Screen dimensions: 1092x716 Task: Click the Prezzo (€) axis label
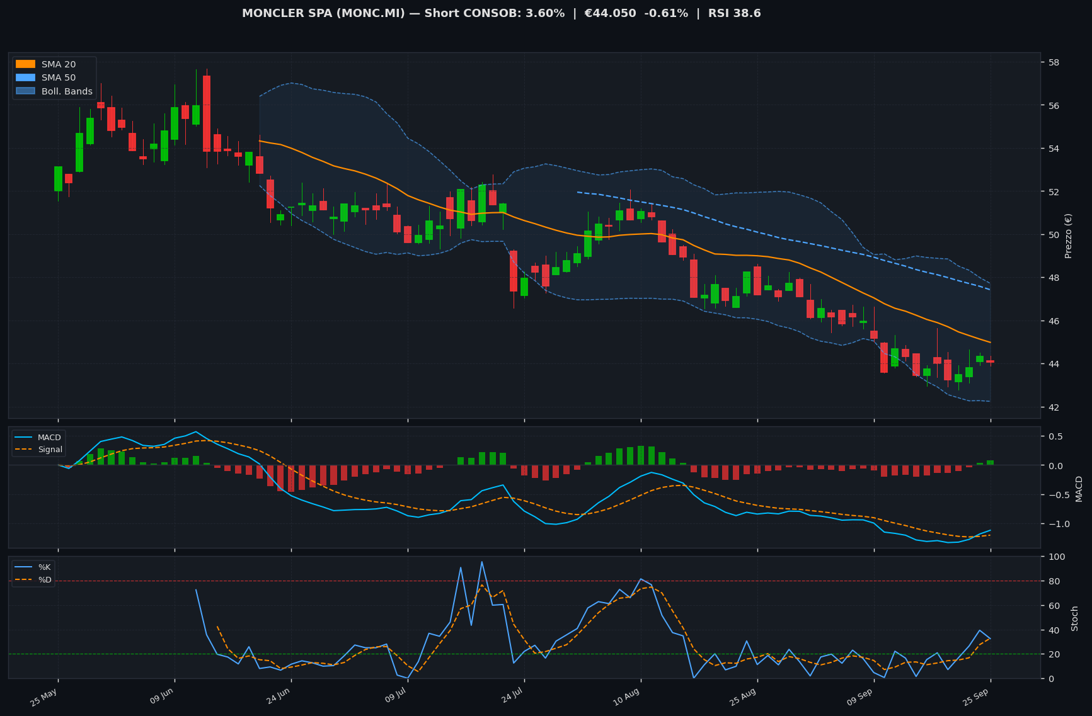pos(1068,236)
